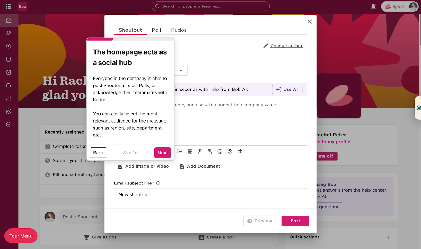
Task: Open the People sidebar icon
Action: coord(9,33)
